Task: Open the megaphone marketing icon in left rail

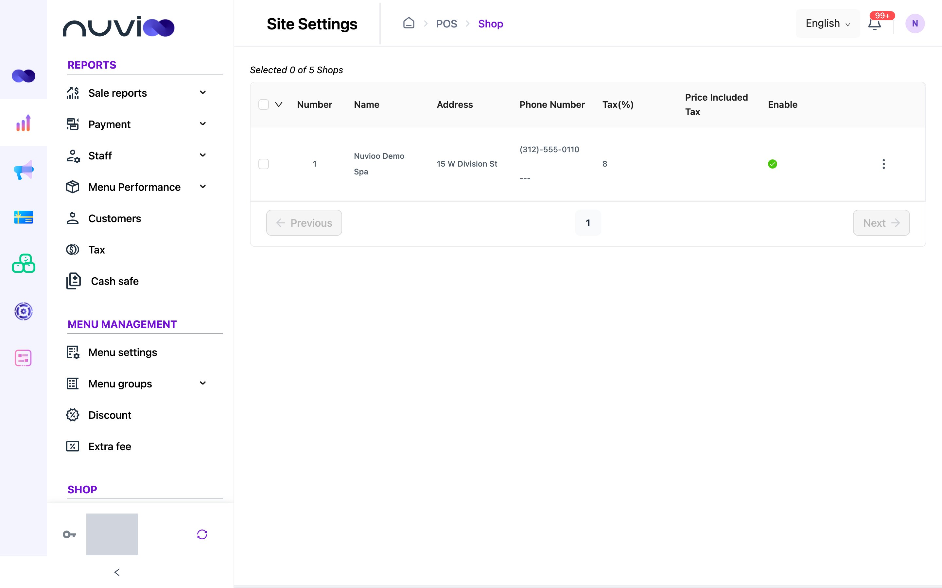Action: 23,170
